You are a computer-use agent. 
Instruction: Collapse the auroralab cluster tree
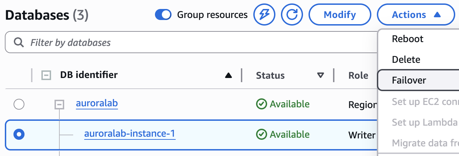click(60, 104)
